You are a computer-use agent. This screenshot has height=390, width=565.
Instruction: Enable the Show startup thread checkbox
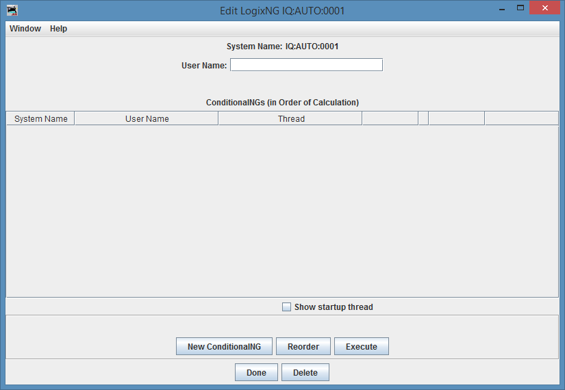(x=286, y=307)
